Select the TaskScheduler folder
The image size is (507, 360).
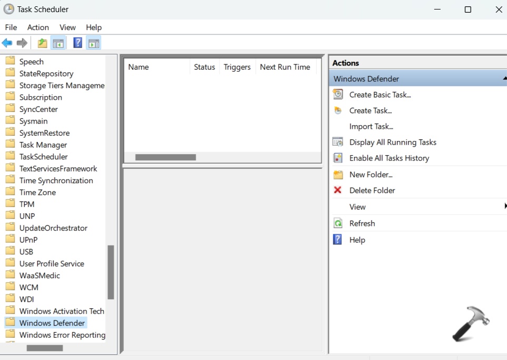[43, 157]
